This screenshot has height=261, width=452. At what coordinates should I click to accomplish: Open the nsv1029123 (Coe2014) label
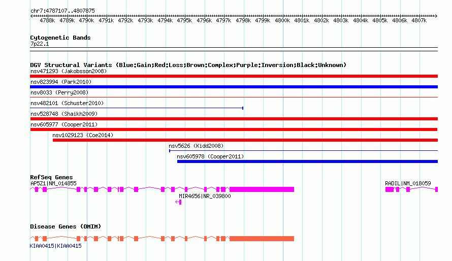[x=83, y=135]
